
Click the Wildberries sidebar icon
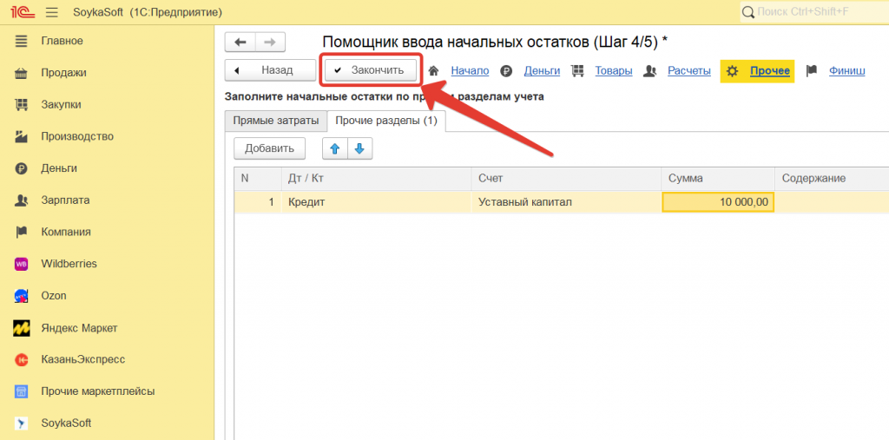pos(23,264)
